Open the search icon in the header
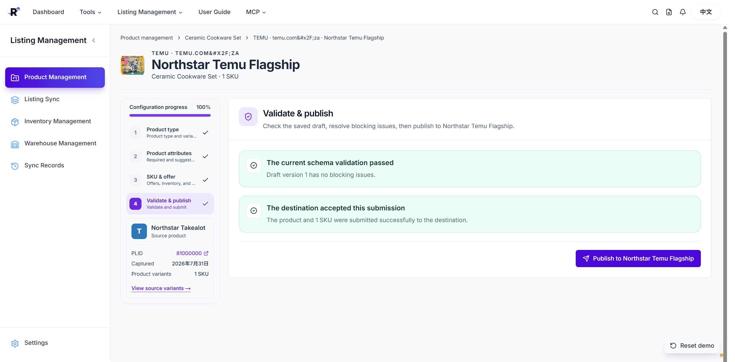The height and width of the screenshot is (362, 735). (x=655, y=12)
